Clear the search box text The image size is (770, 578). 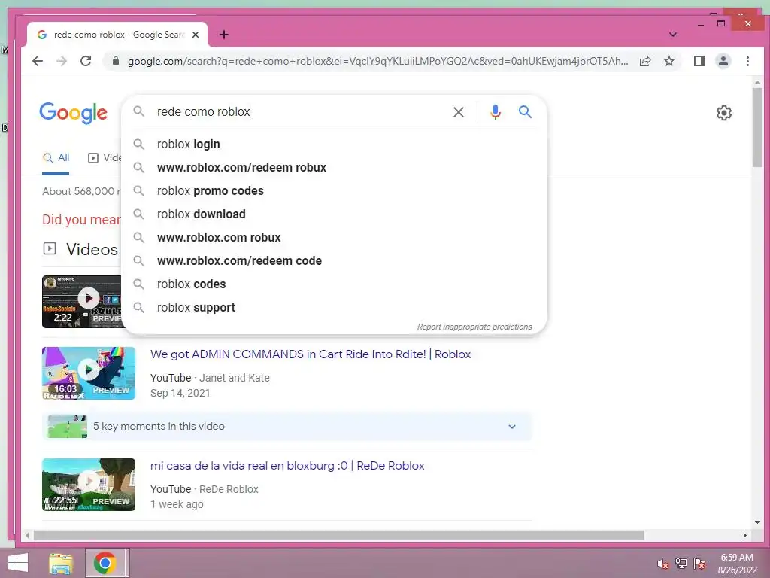(x=458, y=112)
